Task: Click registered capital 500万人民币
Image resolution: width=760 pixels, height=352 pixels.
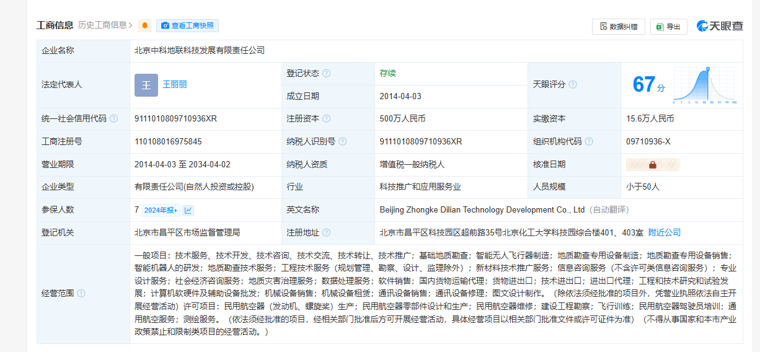Action: tap(402, 119)
